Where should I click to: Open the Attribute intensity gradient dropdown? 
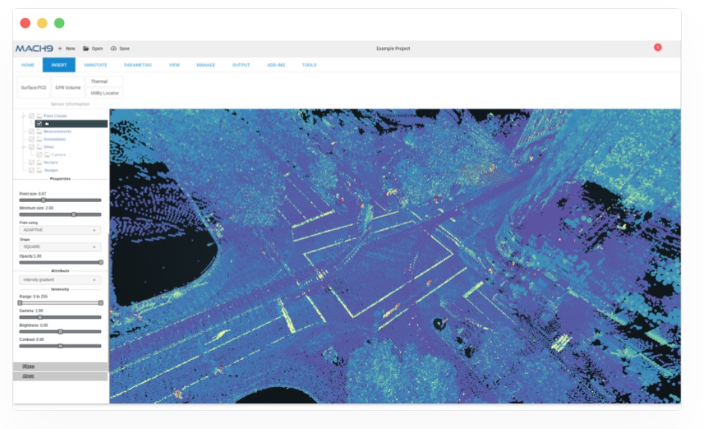[60, 280]
